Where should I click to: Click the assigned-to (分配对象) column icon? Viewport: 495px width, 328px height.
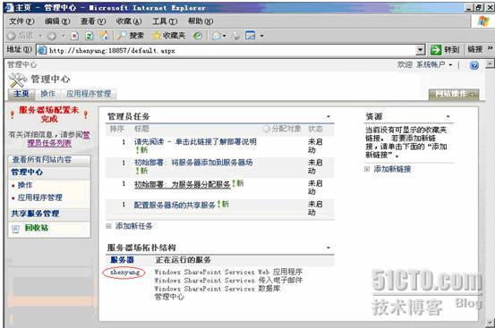(267, 129)
